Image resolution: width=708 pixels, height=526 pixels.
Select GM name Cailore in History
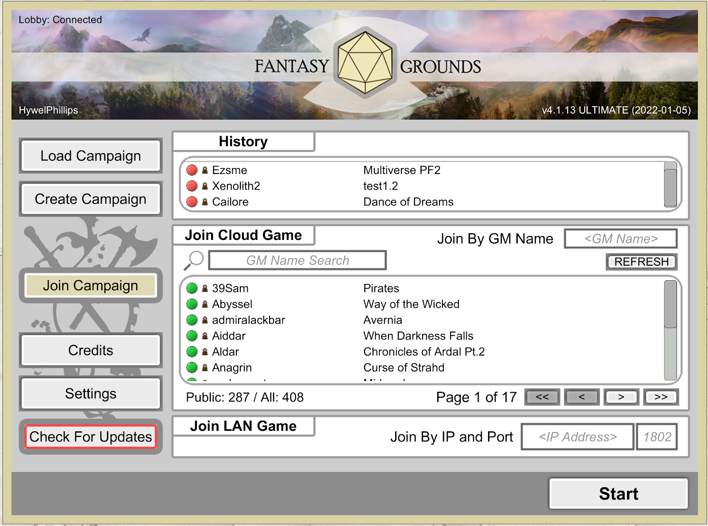(x=231, y=202)
